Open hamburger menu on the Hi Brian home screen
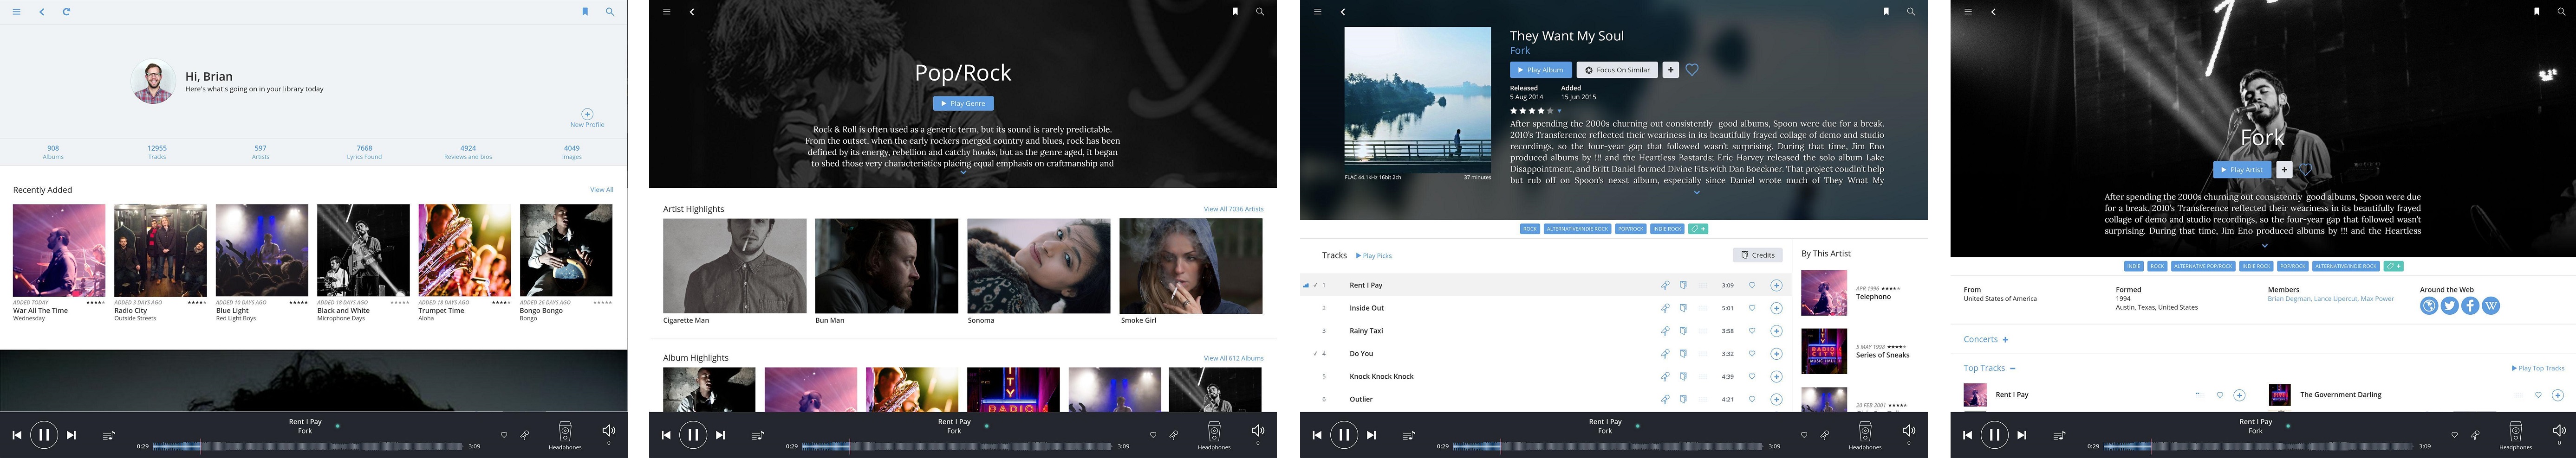The image size is (2576, 458). 16,12
